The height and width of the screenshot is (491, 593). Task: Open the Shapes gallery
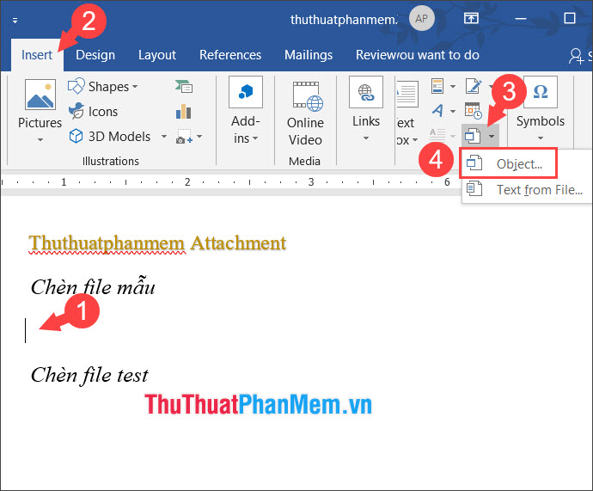click(102, 87)
